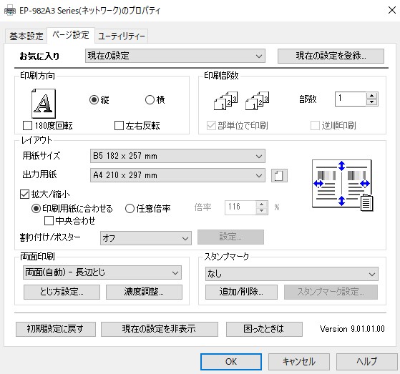Open the 出力用紙 A4 dropdown
This screenshot has width=400, height=374.
pyautogui.click(x=177, y=175)
